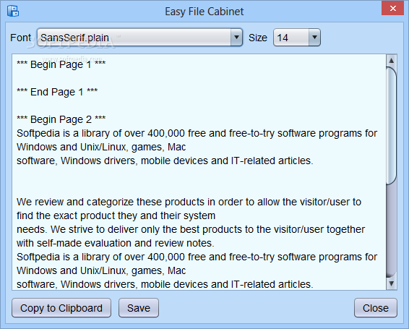Viewport: 409px width, 329px height.
Task: Click the '*** End Page 1 ***' line
Action: click(x=57, y=92)
